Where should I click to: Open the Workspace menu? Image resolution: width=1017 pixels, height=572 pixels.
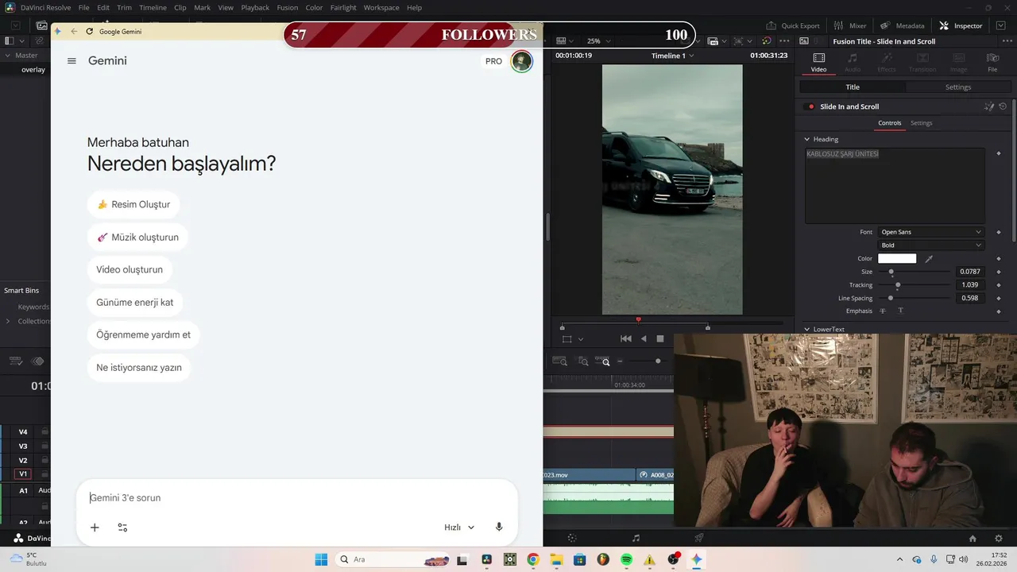[381, 7]
